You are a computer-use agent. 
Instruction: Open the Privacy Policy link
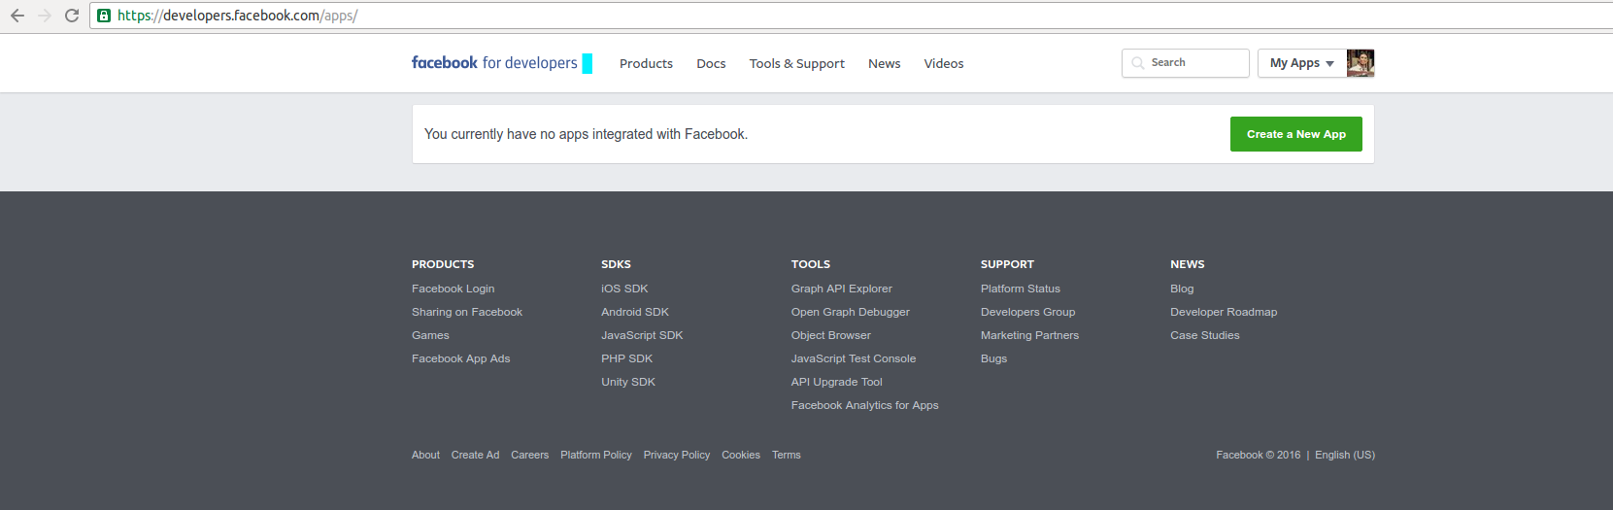[676, 455]
